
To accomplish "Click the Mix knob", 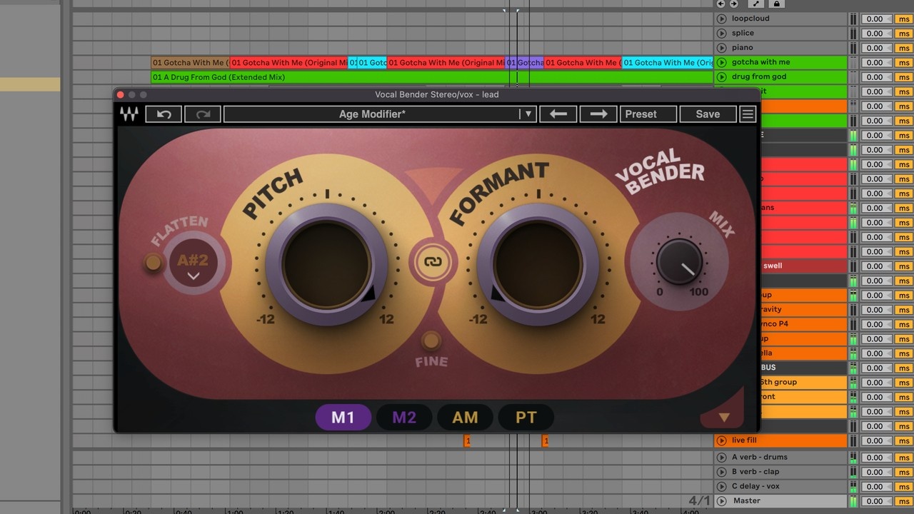I will coord(679,261).
